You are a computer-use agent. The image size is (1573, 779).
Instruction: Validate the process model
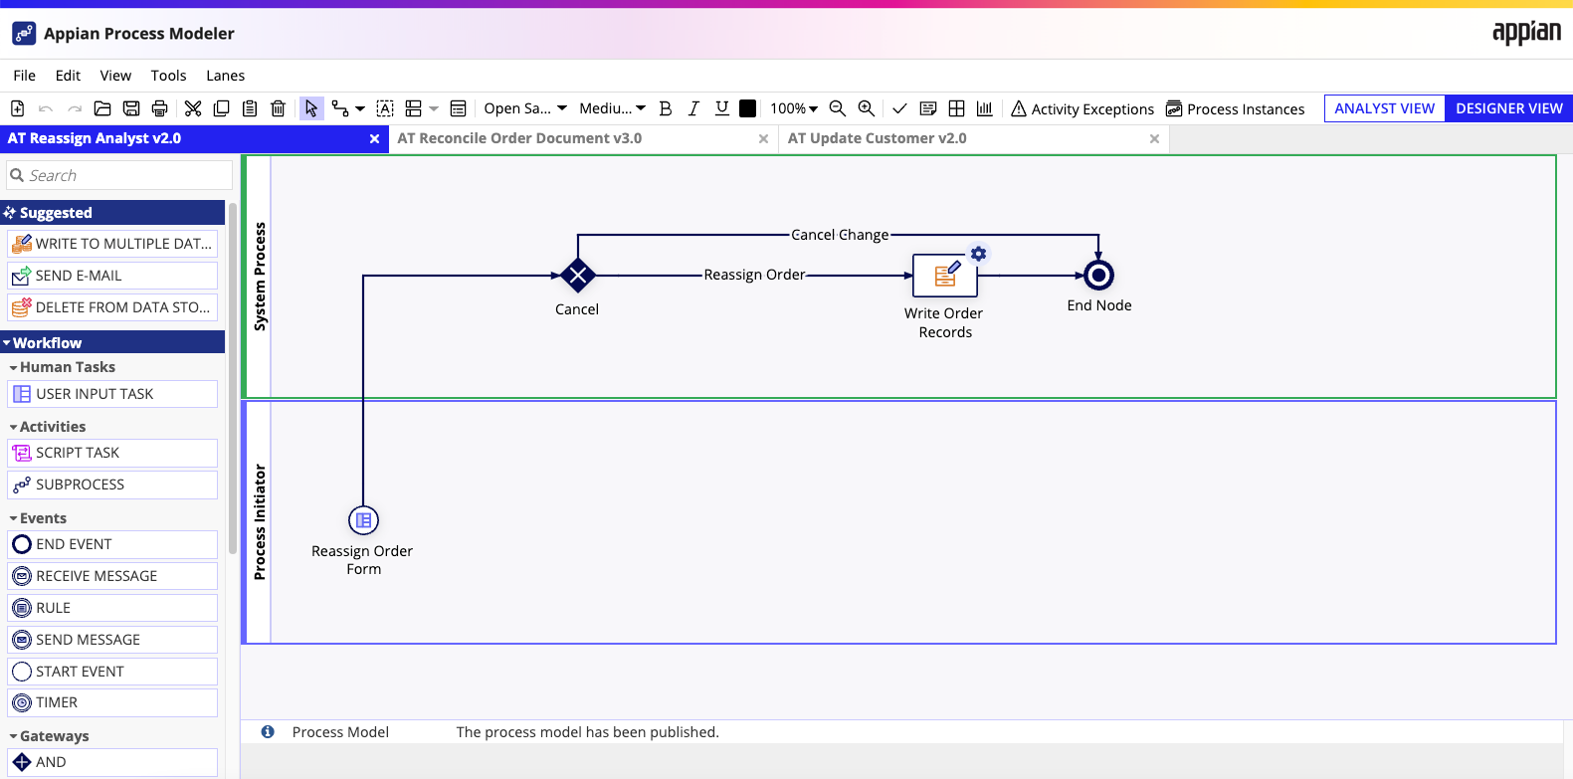tap(899, 108)
